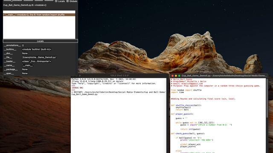Zoom the Cup_Ball_Game_Demo5.py editor window
This screenshot has width=273, height=153.
(x=179, y=76)
